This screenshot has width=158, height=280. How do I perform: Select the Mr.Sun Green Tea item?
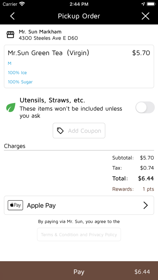pyautogui.click(x=79, y=66)
